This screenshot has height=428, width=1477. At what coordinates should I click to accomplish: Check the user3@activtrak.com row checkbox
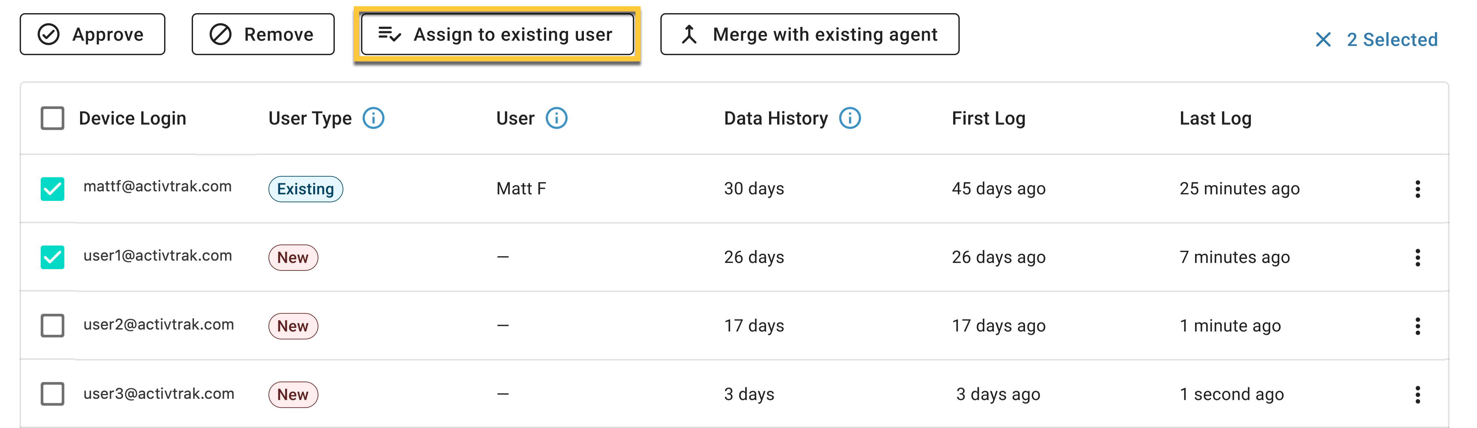(x=52, y=394)
